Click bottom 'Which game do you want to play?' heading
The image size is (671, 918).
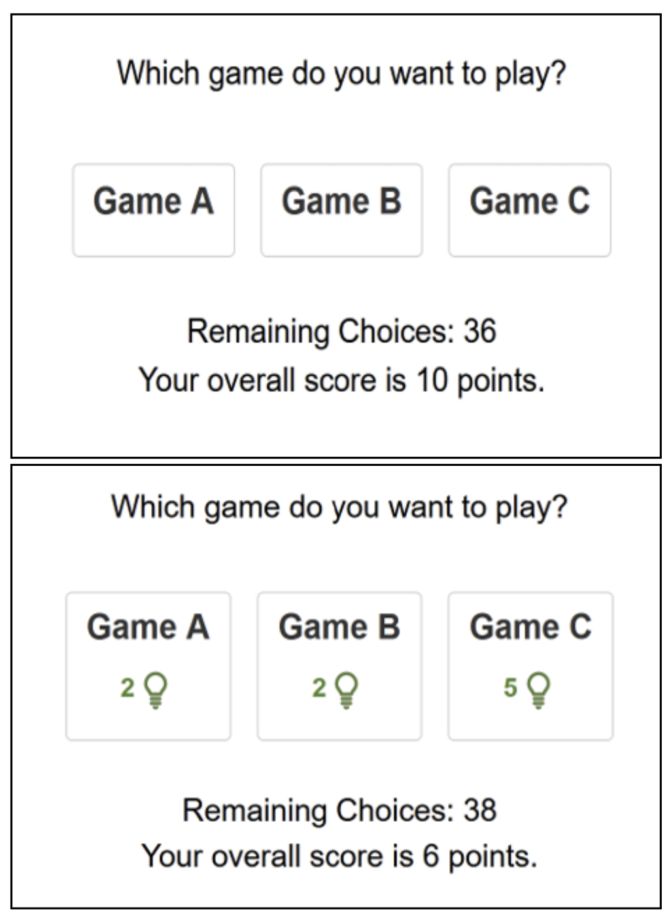[339, 508]
